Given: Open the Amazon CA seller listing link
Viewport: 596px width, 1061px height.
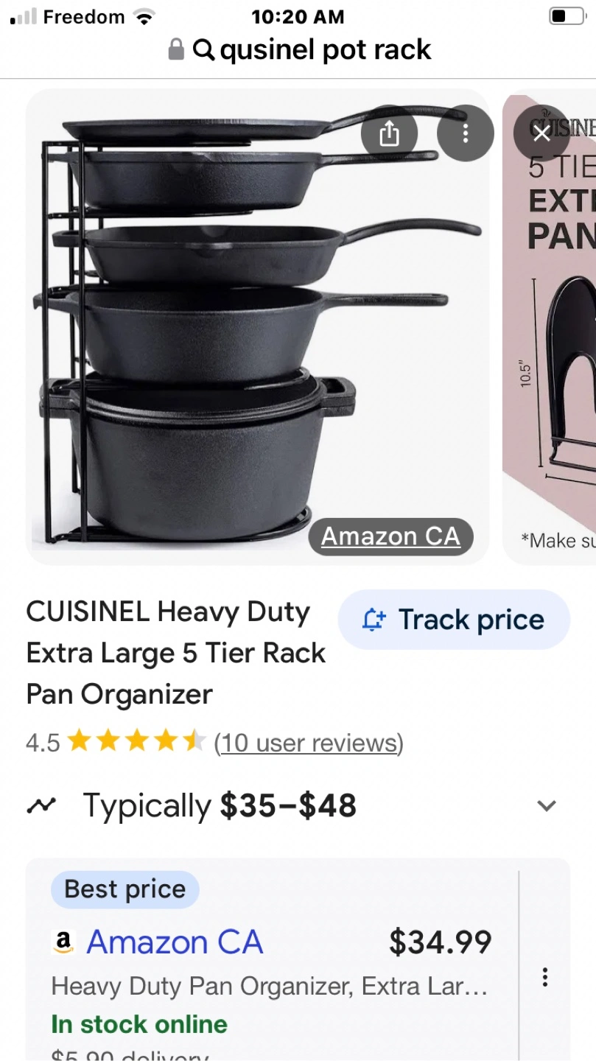Looking at the screenshot, I should click(175, 942).
